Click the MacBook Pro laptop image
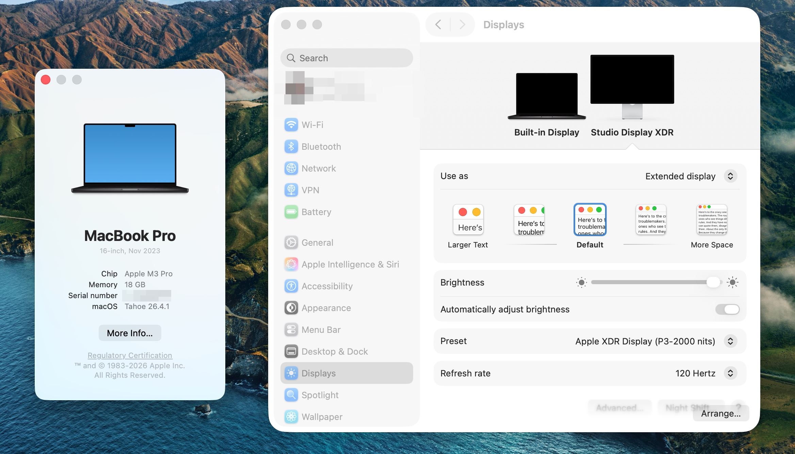 tap(130, 158)
